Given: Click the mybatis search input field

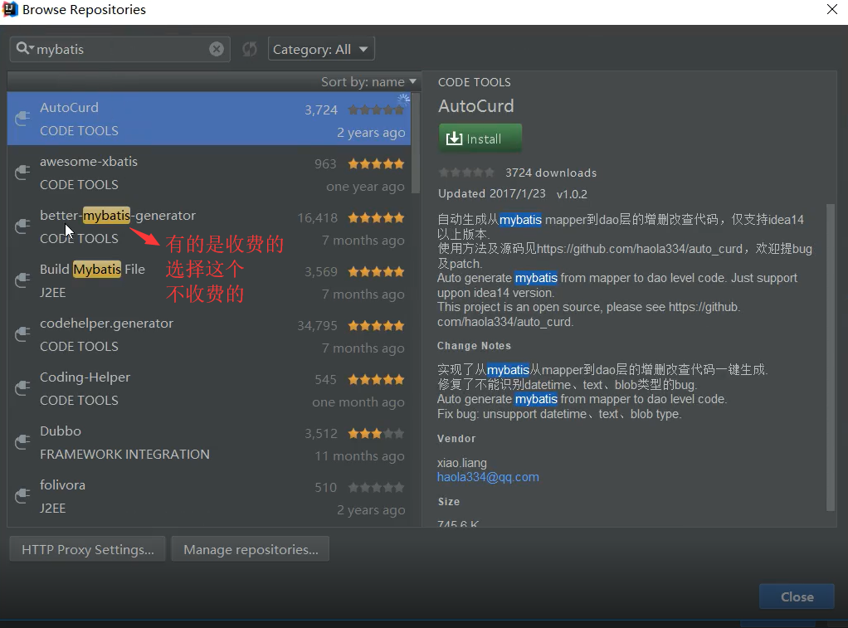Looking at the screenshot, I should [x=122, y=49].
